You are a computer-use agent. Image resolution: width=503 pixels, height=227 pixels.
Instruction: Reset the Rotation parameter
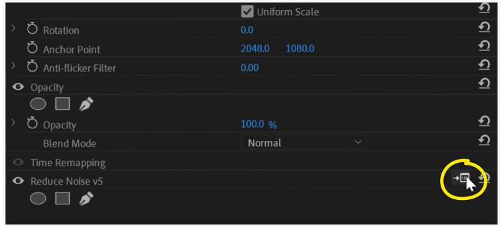pyautogui.click(x=484, y=28)
